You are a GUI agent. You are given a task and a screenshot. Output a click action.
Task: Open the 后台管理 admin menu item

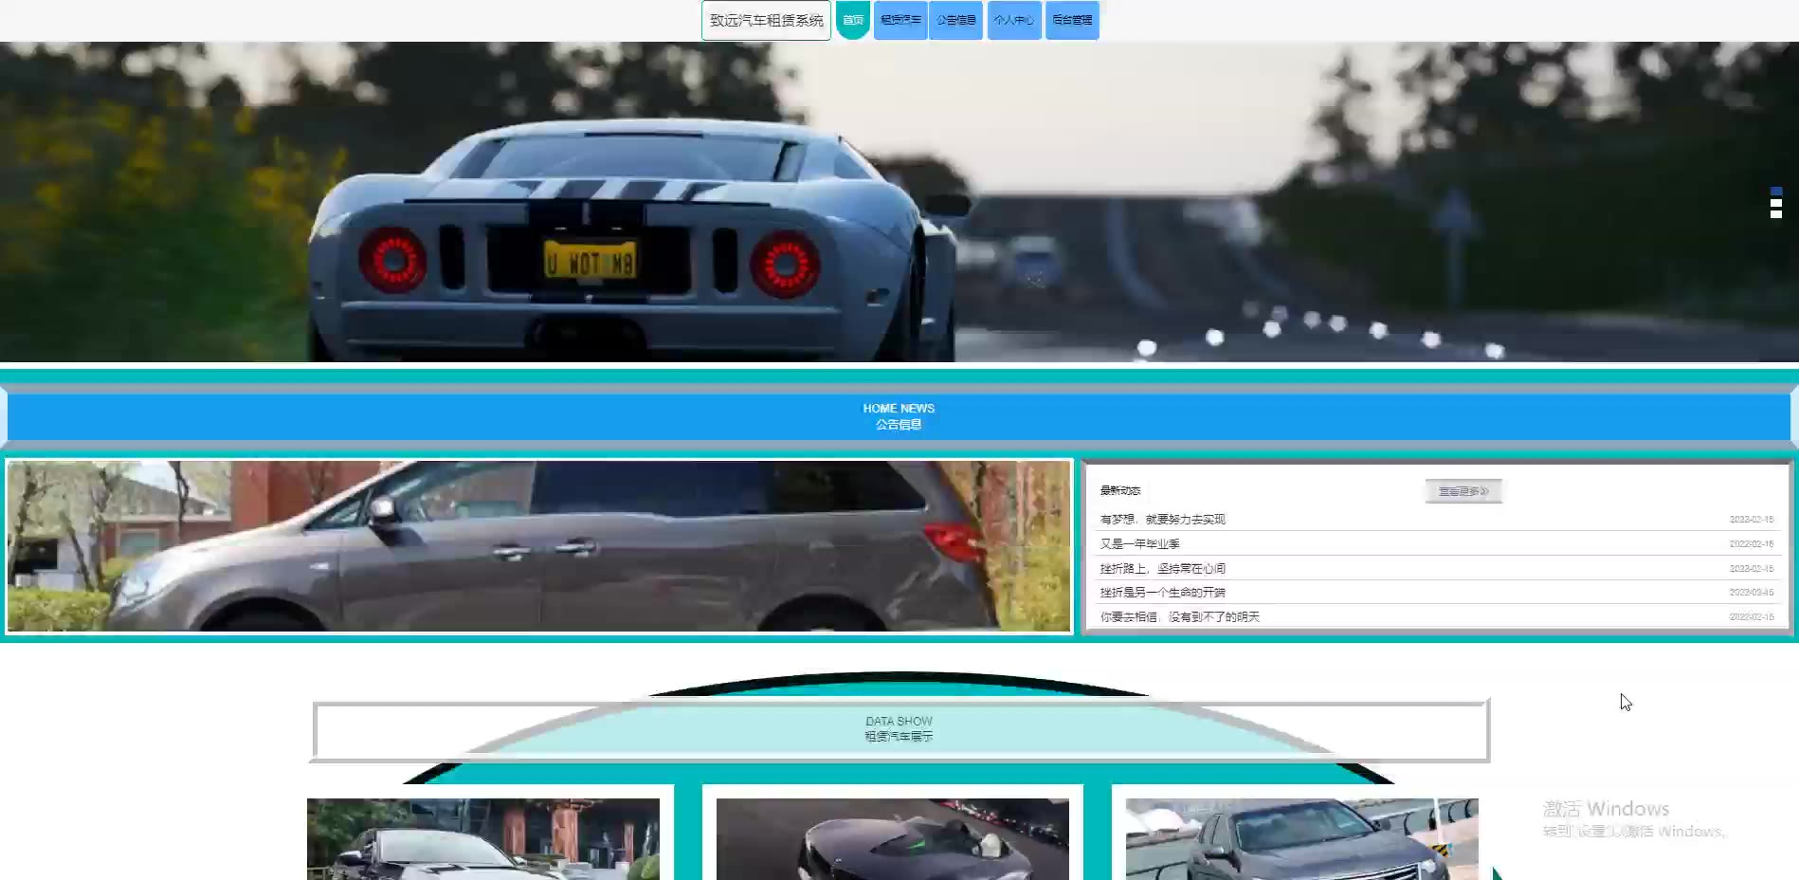pyautogui.click(x=1072, y=20)
